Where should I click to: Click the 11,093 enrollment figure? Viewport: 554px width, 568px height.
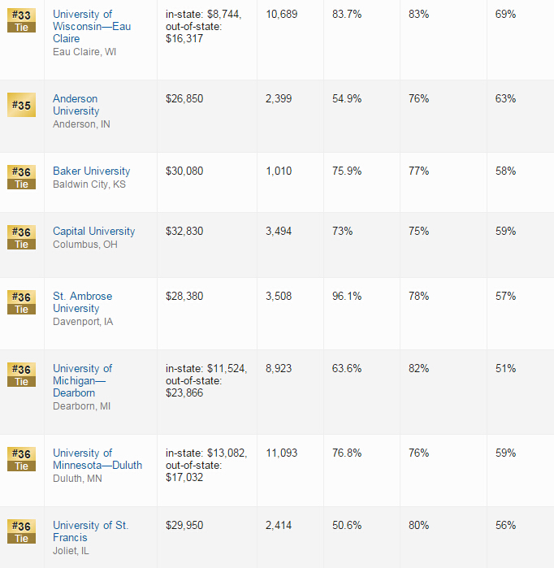coord(282,453)
